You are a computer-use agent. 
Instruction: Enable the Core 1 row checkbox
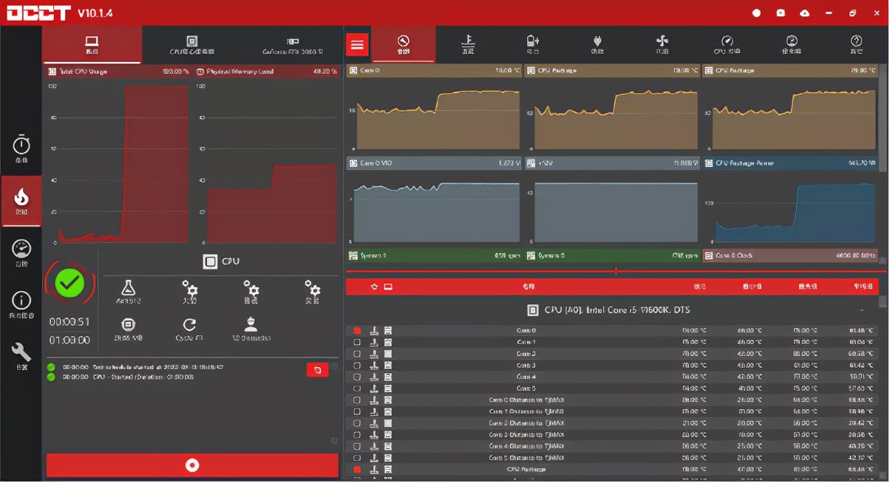[x=357, y=343]
